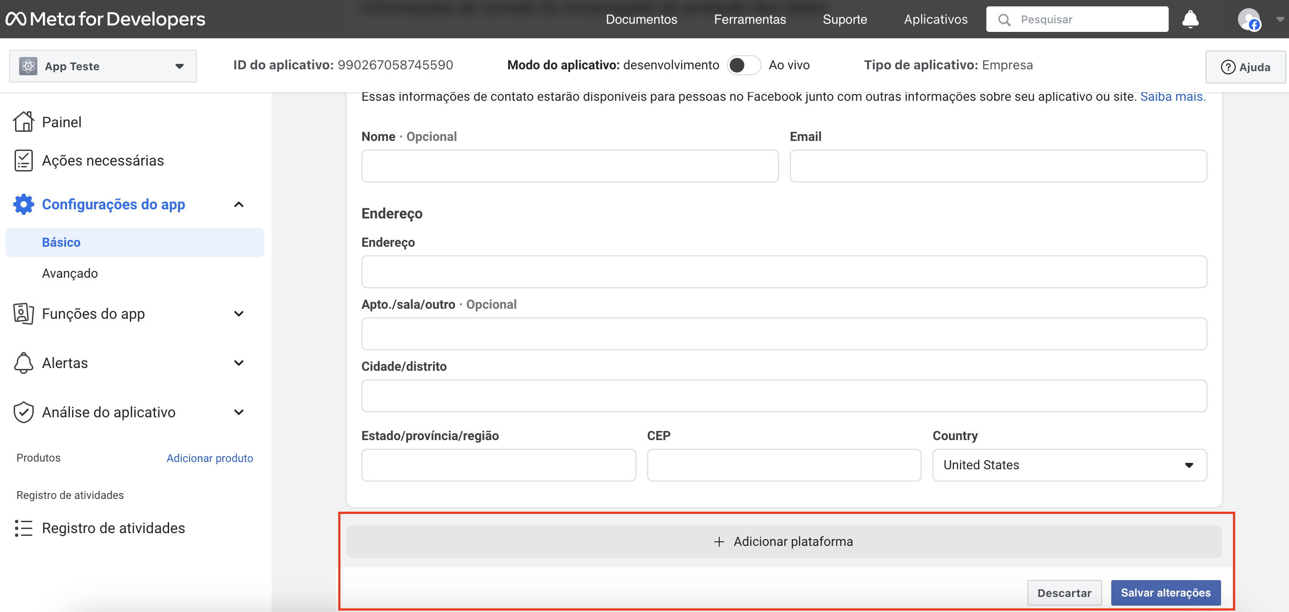Expand the Alertas section
The width and height of the screenshot is (1289, 612).
[x=239, y=363]
